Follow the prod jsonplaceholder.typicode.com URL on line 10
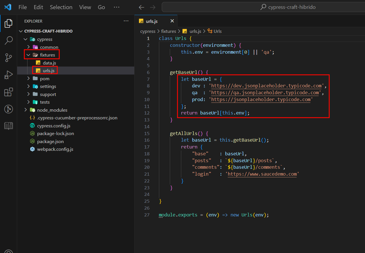365x253 pixels. point(261,99)
